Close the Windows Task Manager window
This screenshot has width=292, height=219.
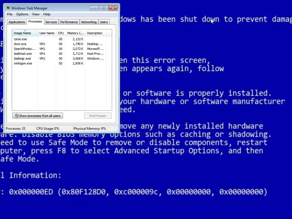point(113,8)
